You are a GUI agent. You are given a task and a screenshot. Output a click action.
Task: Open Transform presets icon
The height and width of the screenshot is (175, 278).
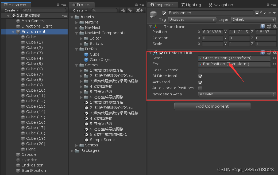pyautogui.click(x=269, y=26)
